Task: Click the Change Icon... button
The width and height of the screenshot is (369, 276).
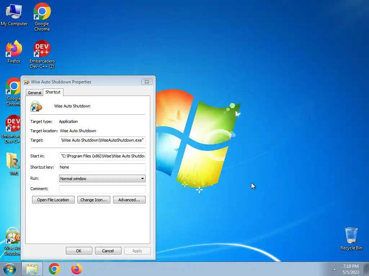Action: (94, 200)
